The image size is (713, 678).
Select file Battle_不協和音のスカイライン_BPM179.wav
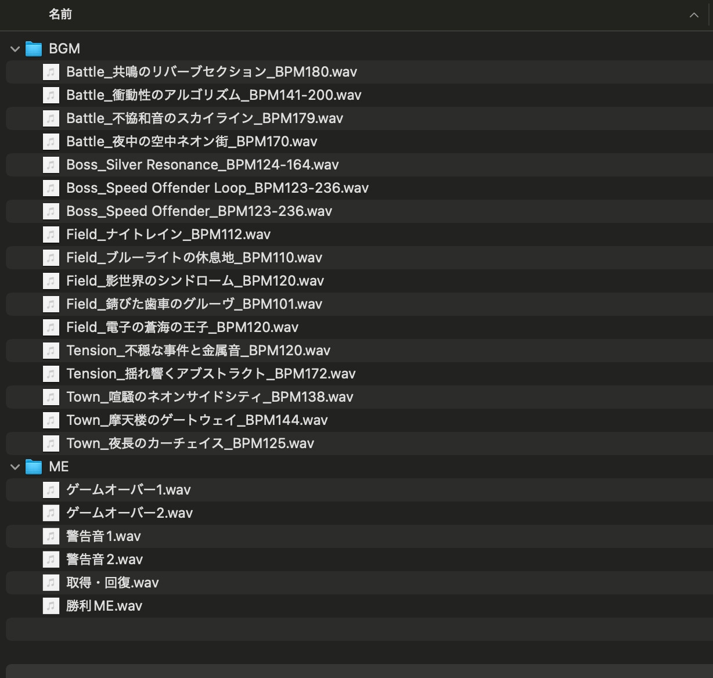pyautogui.click(x=204, y=118)
